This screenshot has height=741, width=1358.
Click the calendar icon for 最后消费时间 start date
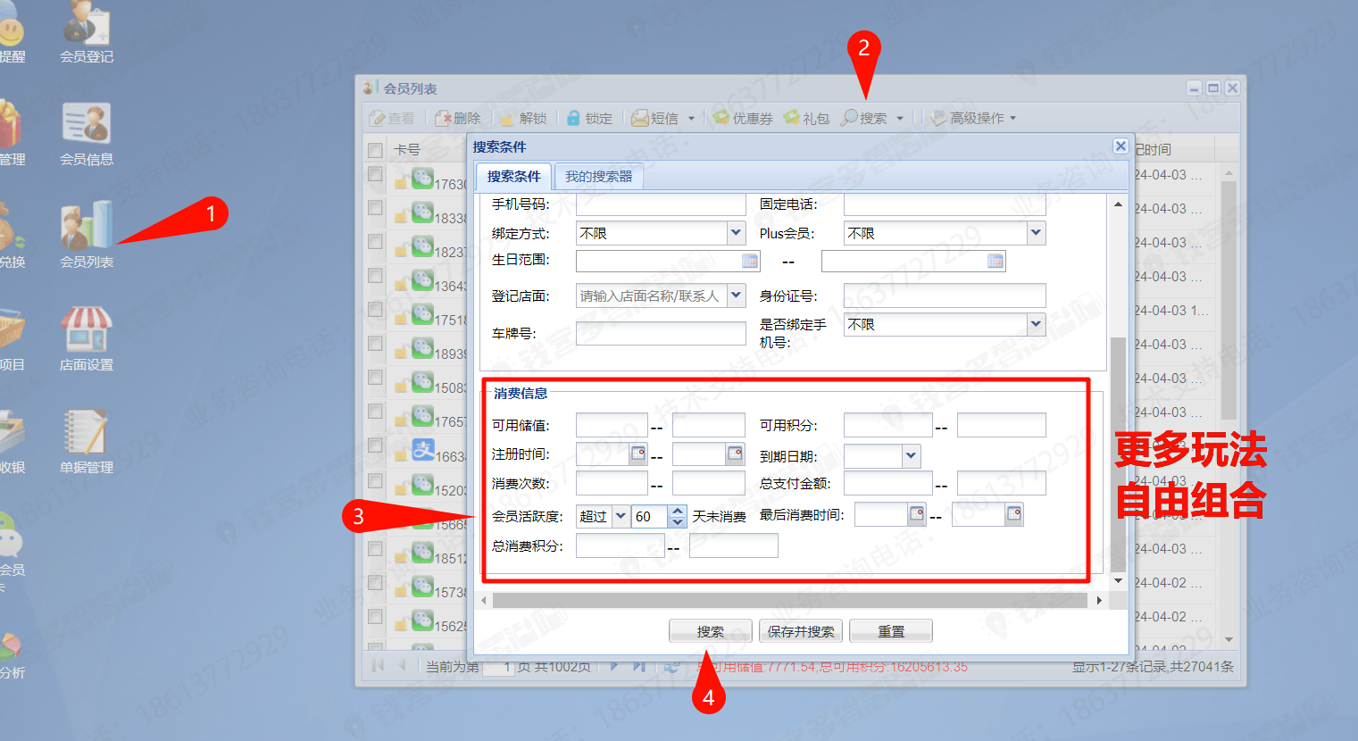click(x=917, y=513)
